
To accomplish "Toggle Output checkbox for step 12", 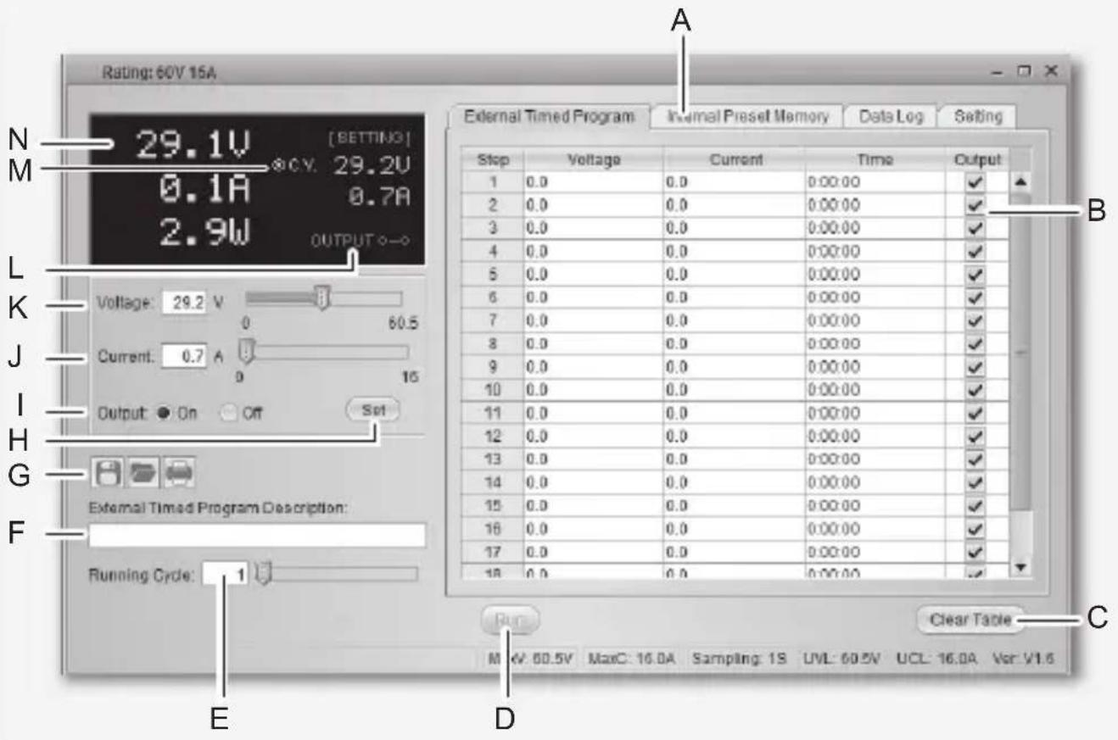I will point(977,437).
